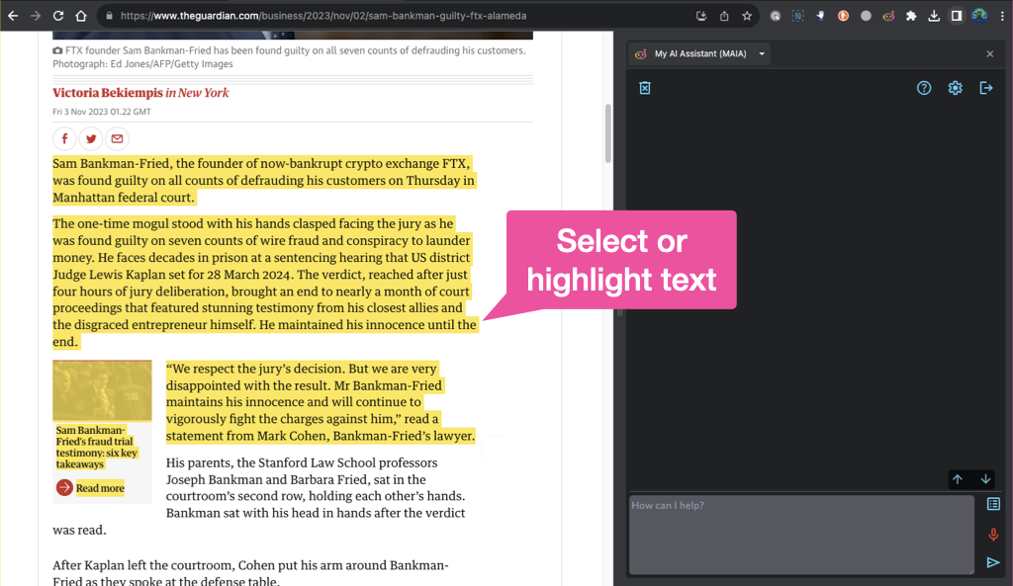1013x586 pixels.
Task: Open Victoria Bekiempis author page
Action: (x=107, y=92)
